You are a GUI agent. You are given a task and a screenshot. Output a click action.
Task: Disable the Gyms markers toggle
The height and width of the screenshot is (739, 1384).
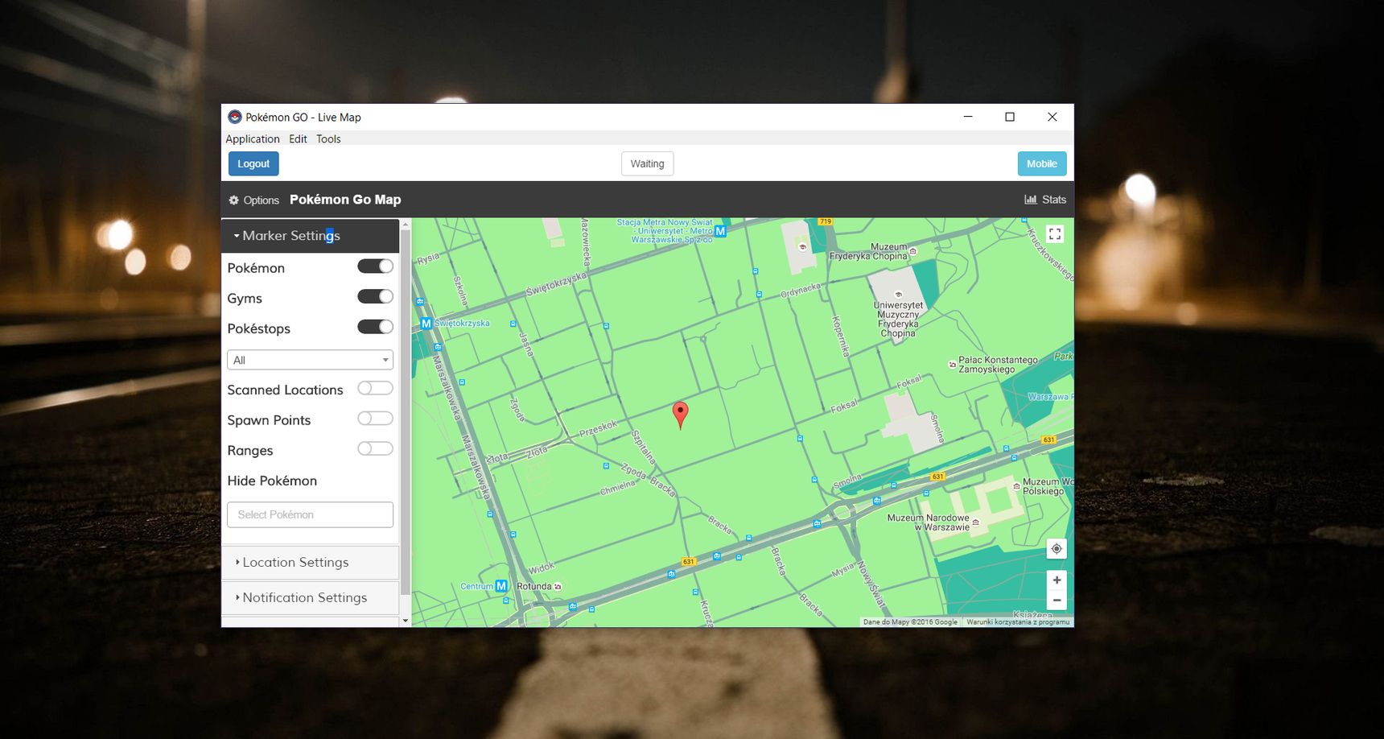coord(375,296)
